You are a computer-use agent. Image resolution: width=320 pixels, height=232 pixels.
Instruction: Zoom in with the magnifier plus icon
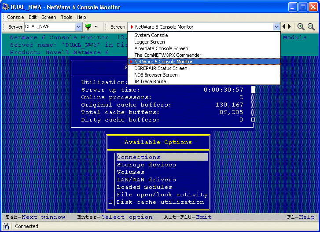coord(301,27)
